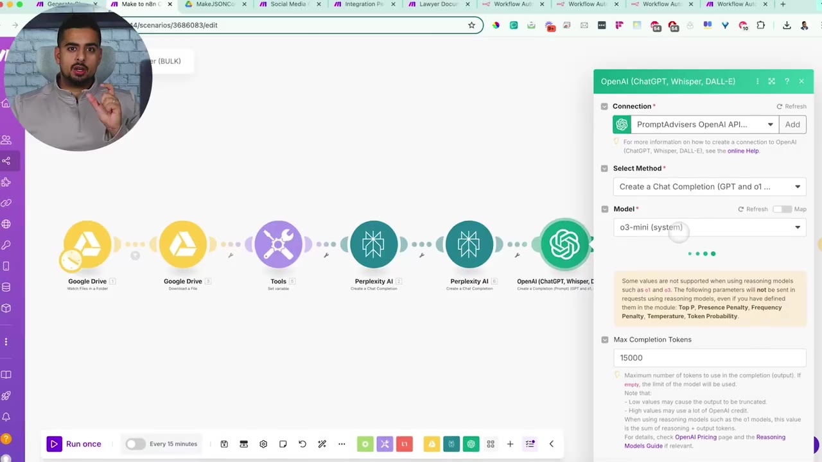This screenshot has width=822, height=462.
Task: Open the help question mark in sidebar
Action: pos(6,440)
